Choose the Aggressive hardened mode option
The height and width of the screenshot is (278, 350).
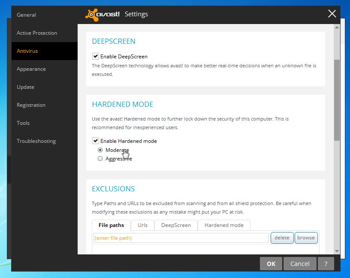100,159
